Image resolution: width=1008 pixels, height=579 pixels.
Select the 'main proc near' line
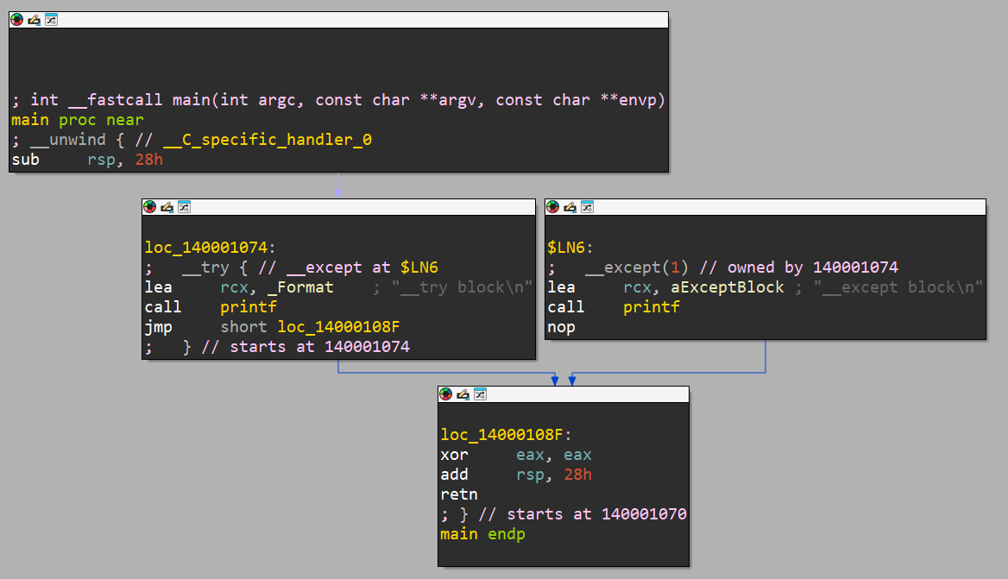(78, 120)
